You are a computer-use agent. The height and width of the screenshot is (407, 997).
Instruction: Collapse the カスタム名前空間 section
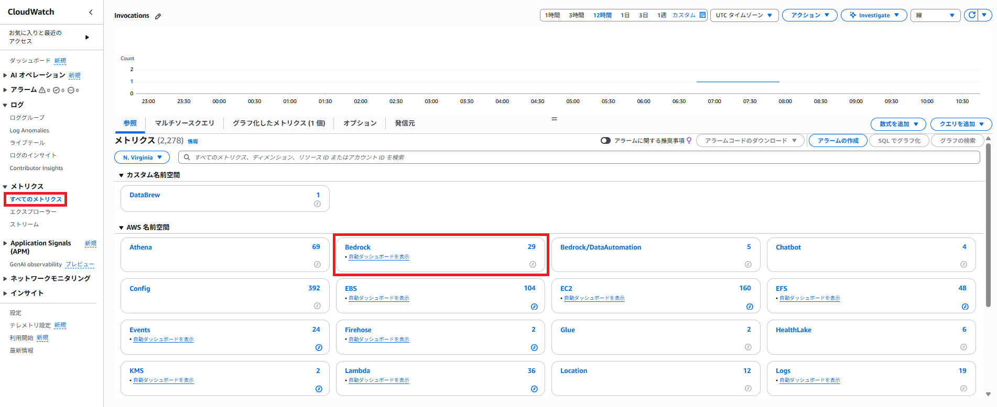coord(121,175)
